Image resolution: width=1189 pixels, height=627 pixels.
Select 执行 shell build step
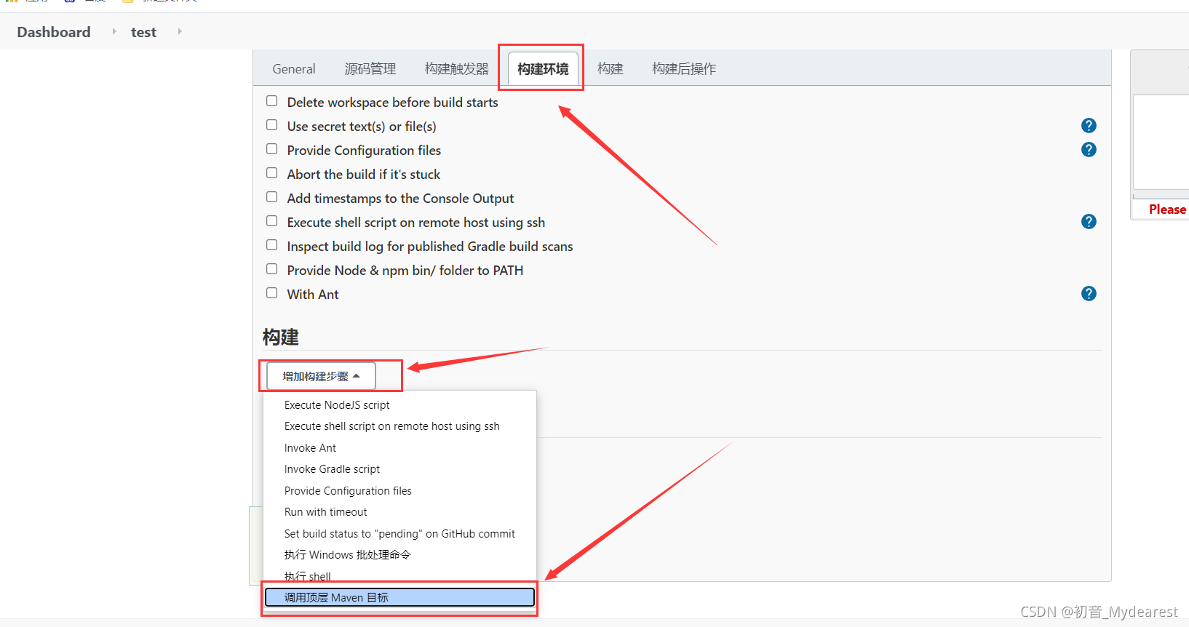pos(399,576)
